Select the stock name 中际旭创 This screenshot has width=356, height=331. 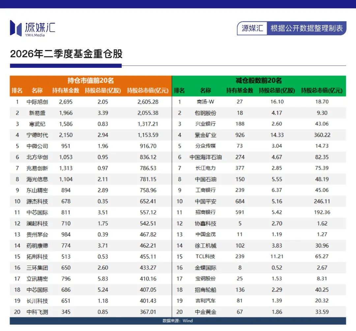37,102
